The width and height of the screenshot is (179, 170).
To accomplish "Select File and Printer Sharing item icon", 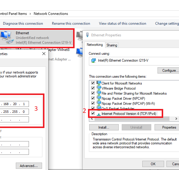I will tap(99, 93).
